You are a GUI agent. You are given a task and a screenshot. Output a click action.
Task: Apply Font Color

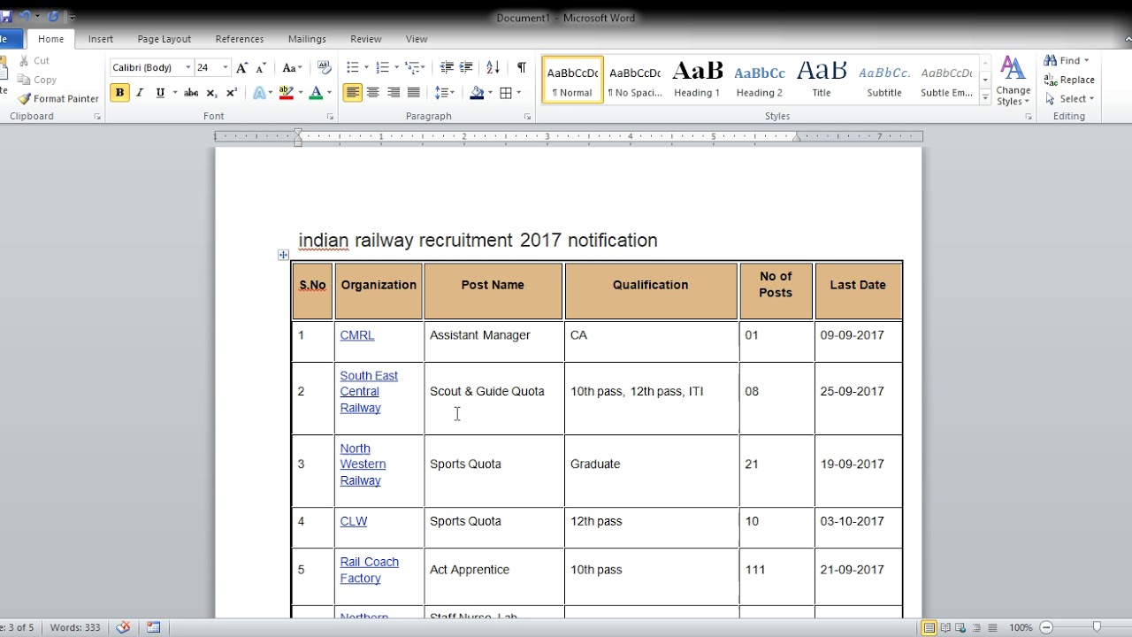[316, 93]
